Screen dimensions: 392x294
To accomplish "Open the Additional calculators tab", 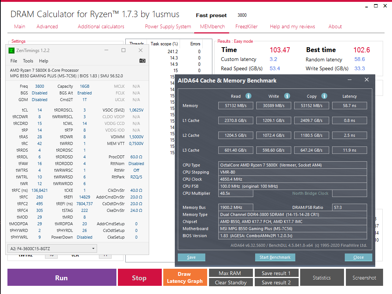I will pos(101,26).
